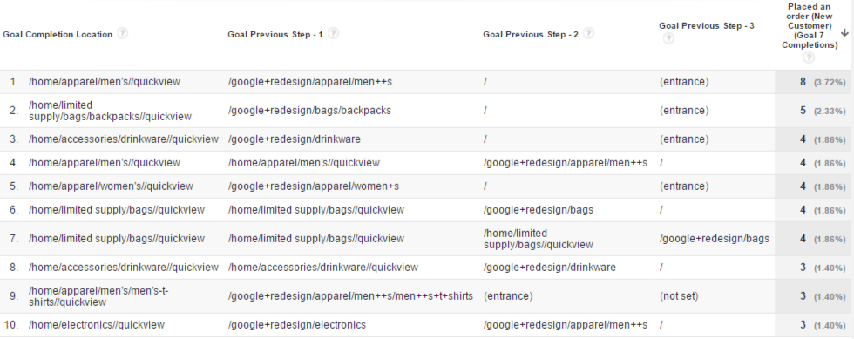Sort by Goal Previous Step - 2 header
Screen dimensions: 854x339
point(531,34)
